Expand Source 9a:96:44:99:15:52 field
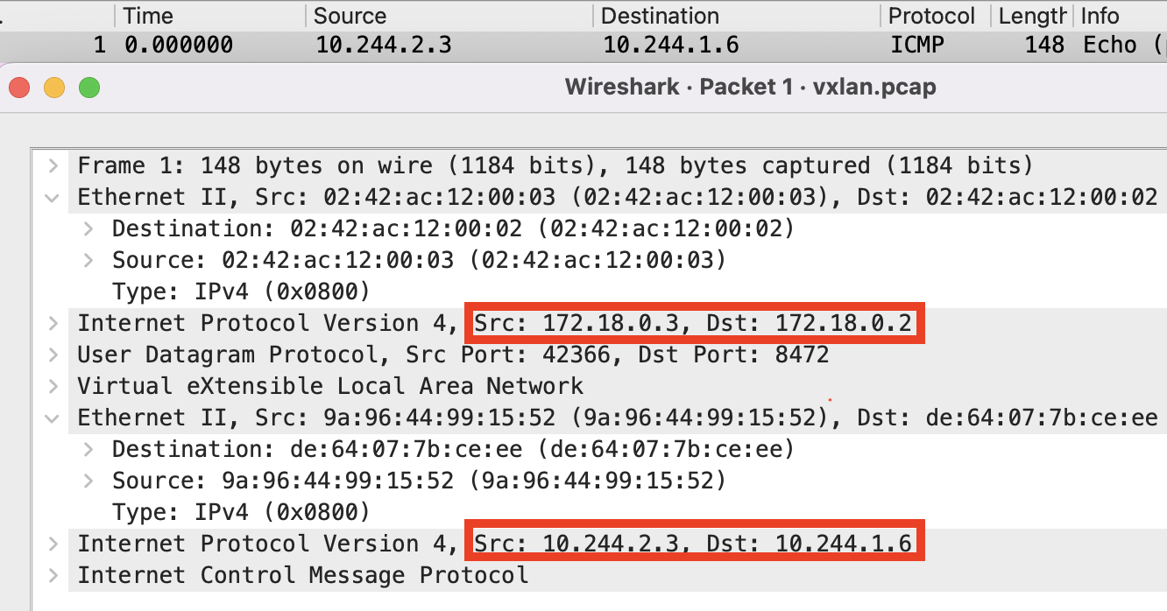This screenshot has width=1167, height=611. coord(88,481)
